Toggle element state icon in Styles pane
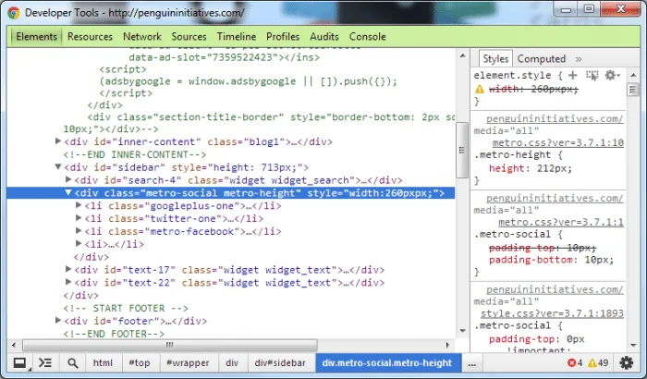Screen dimensions: 647x379 pyautogui.click(x=592, y=75)
